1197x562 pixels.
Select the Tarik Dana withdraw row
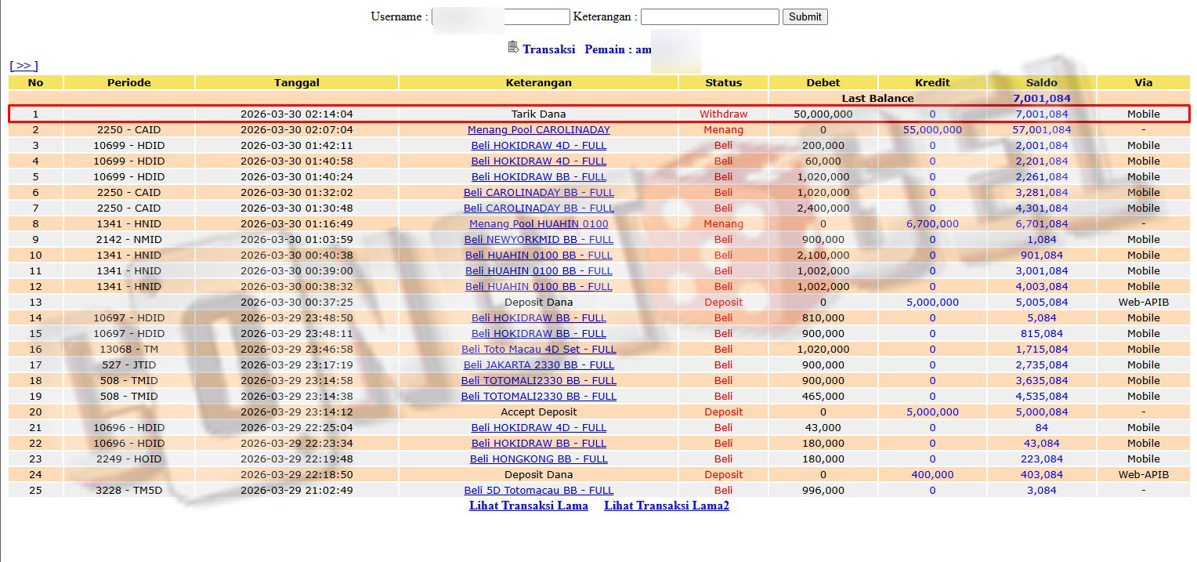tap(599, 114)
